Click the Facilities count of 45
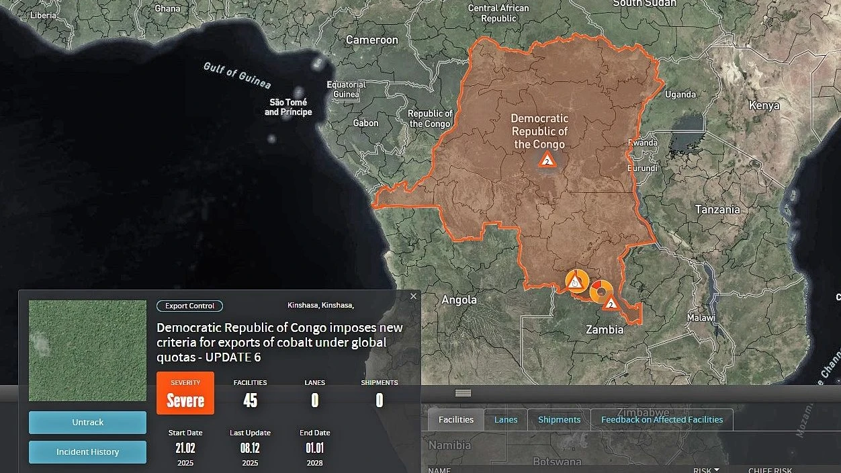Screen dimensions: 841x473 coord(250,400)
